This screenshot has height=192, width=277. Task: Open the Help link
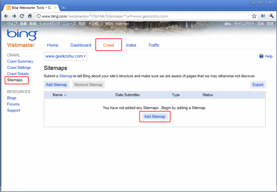pos(269,56)
